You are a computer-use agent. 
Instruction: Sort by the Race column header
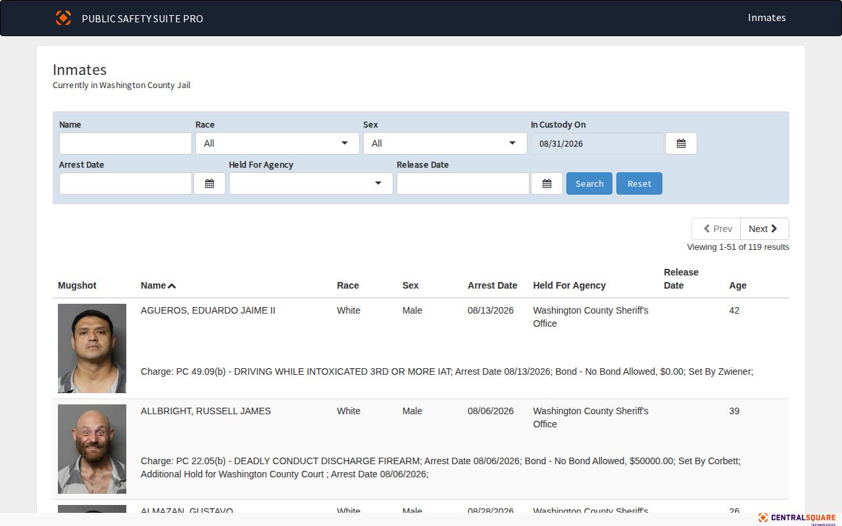tap(348, 285)
